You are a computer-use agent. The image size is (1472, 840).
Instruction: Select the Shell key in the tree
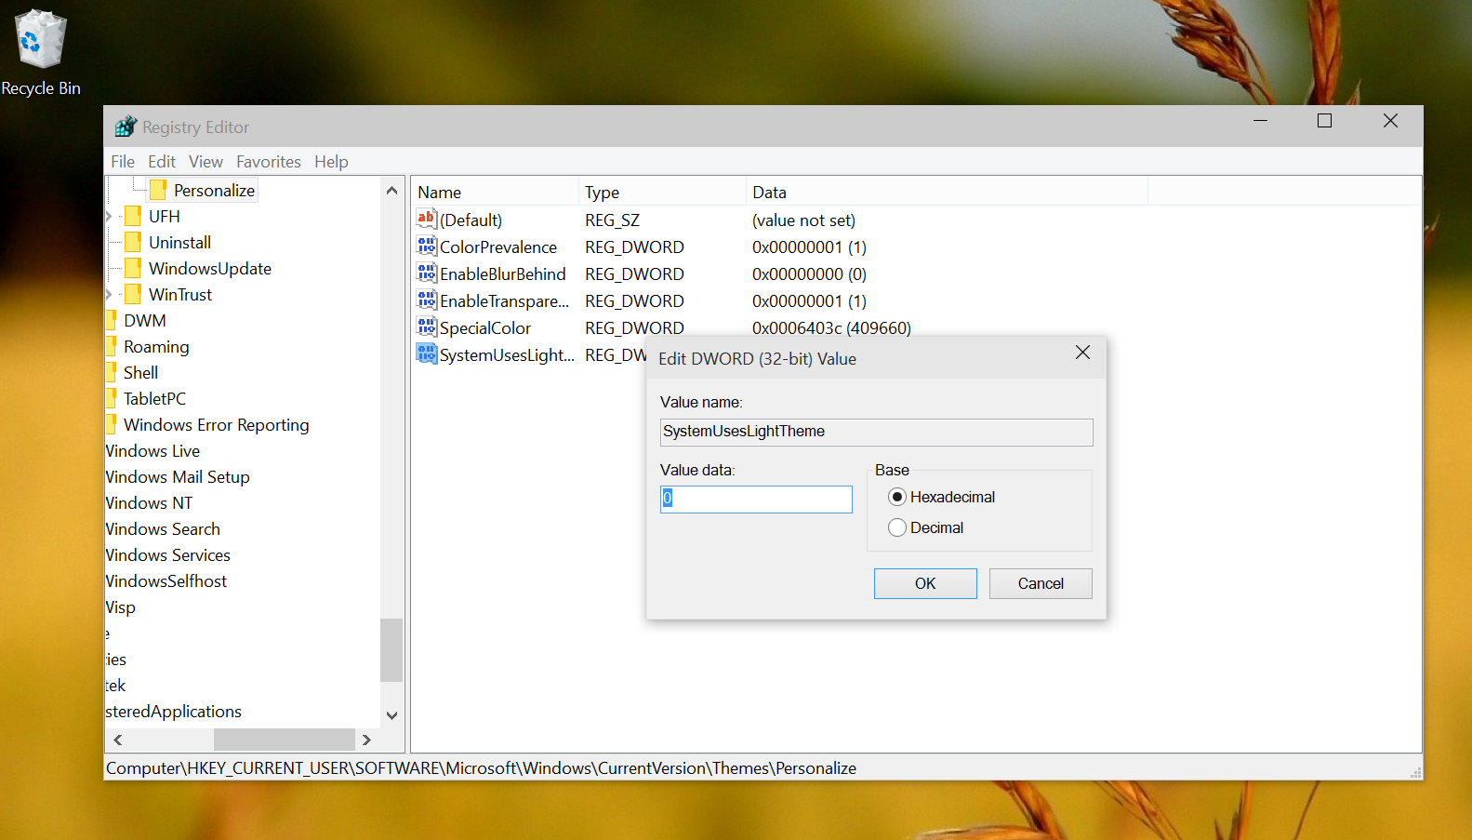(x=141, y=372)
